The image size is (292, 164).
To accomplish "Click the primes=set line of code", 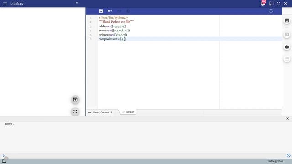I will pos(113,35).
